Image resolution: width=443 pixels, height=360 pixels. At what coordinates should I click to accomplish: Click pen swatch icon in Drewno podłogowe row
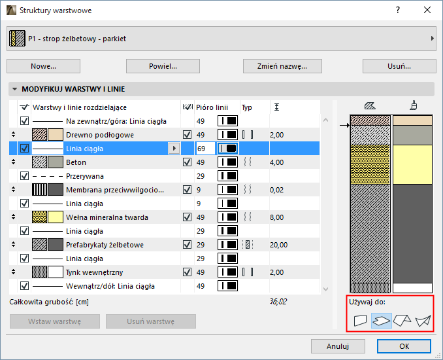227,135
